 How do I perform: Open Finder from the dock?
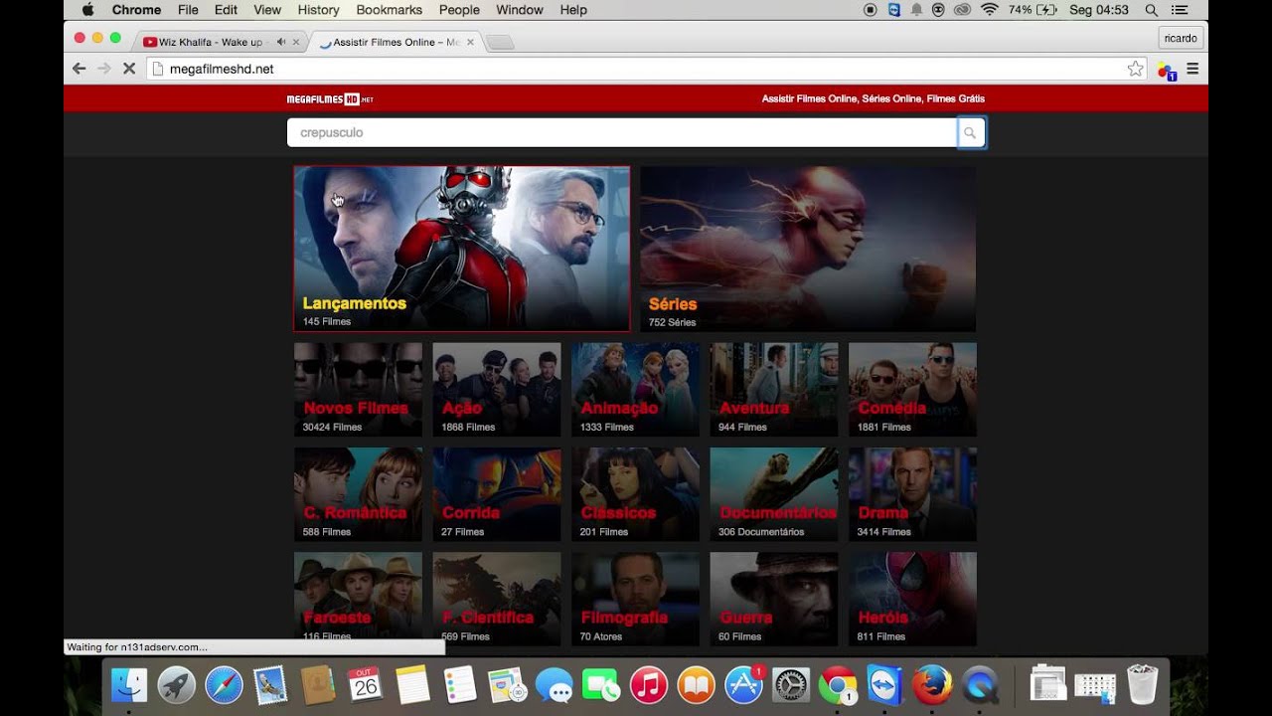129,685
